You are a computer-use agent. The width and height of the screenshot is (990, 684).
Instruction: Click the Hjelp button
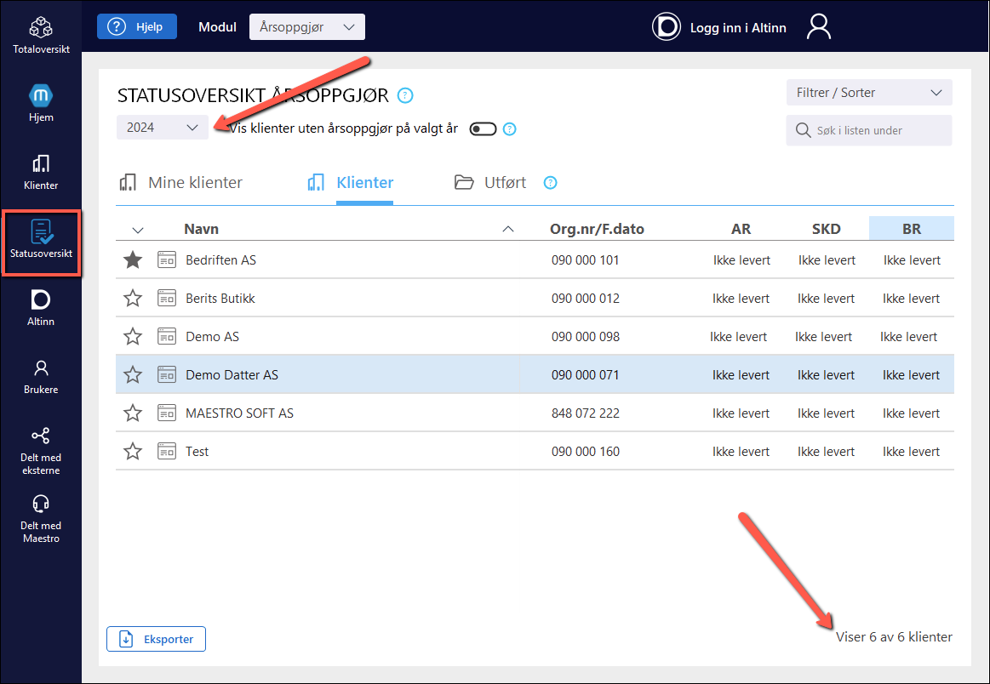coord(137,26)
